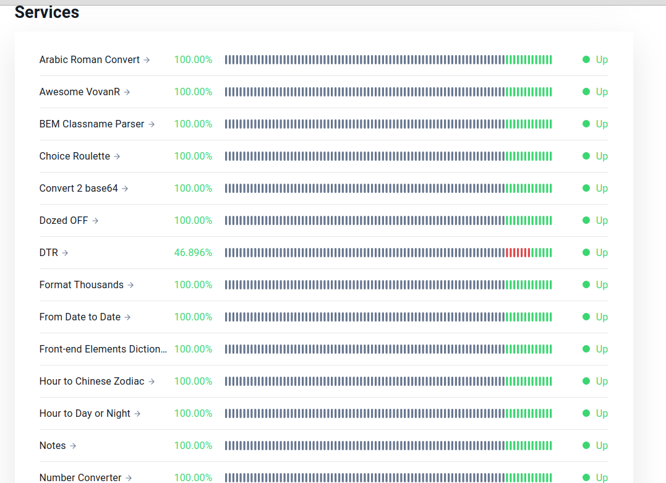Click the arrow icon next to Arabic Roman Convert

(x=147, y=60)
